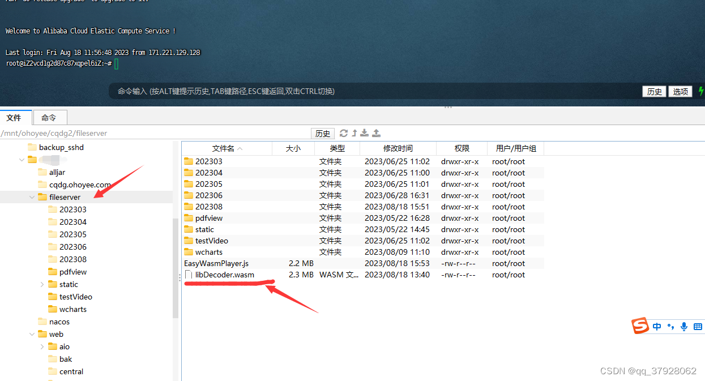Click the pdfview folder icon in file list

tap(189, 218)
